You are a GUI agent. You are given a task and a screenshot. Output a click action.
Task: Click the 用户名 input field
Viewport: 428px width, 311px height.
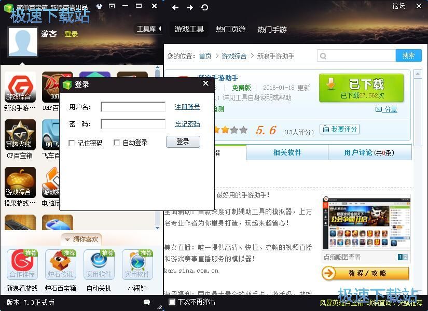(133, 107)
